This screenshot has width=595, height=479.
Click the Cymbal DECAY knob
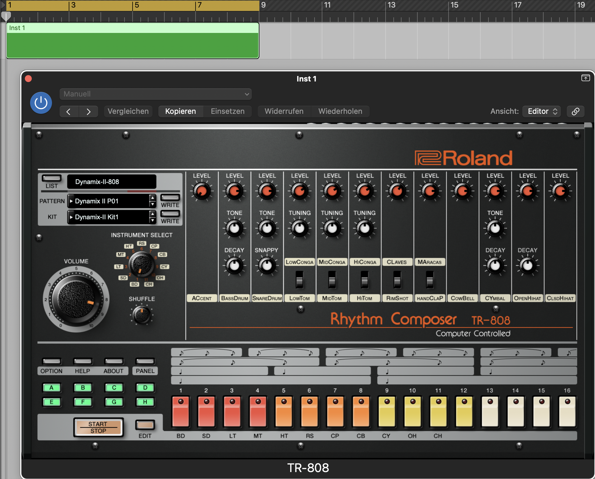495,266
